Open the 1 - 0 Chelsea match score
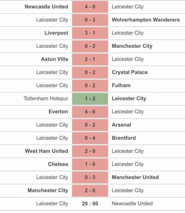 pyautogui.click(x=90, y=164)
